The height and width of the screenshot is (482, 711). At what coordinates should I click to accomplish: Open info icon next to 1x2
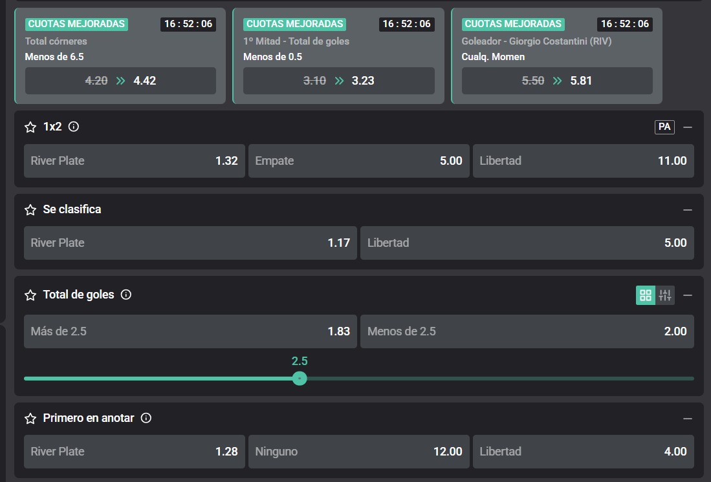tap(74, 127)
